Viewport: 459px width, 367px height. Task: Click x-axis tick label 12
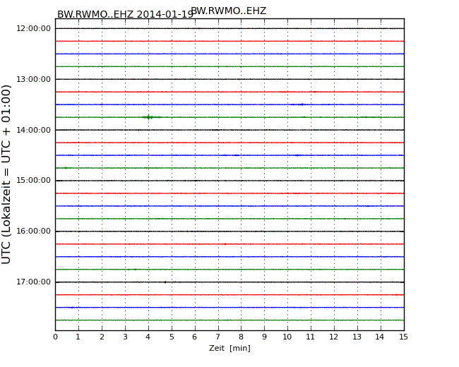334,337
